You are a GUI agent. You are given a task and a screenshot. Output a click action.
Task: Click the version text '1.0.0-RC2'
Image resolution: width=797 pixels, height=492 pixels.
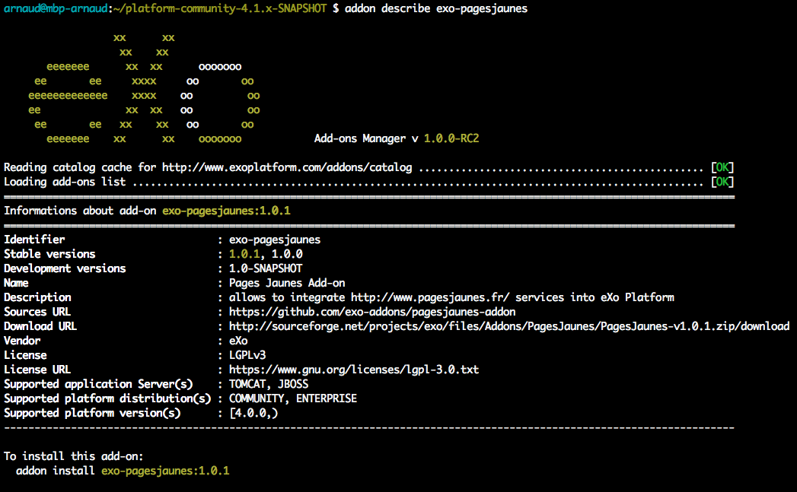click(451, 138)
